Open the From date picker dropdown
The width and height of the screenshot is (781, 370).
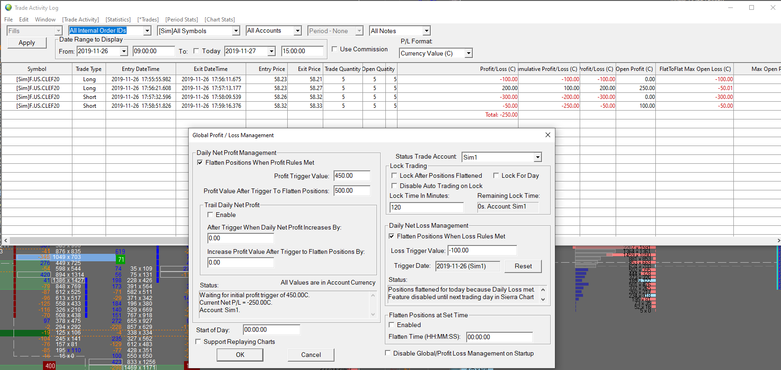[124, 51]
